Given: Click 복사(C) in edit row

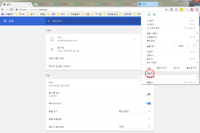Looking at the screenshot, I should pyautogui.click(x=177, y=68).
